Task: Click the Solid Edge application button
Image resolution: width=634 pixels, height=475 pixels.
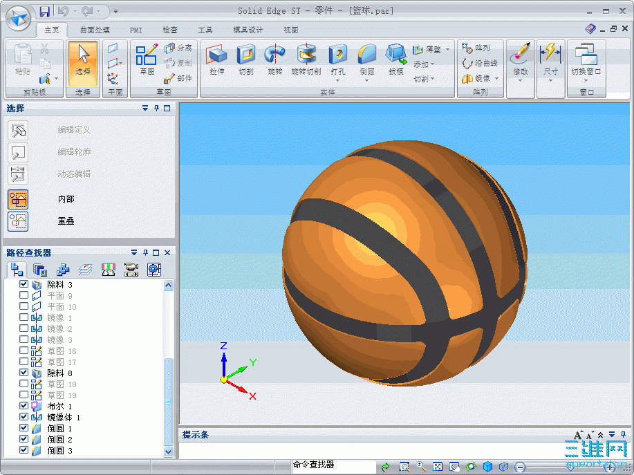Action: point(19,18)
